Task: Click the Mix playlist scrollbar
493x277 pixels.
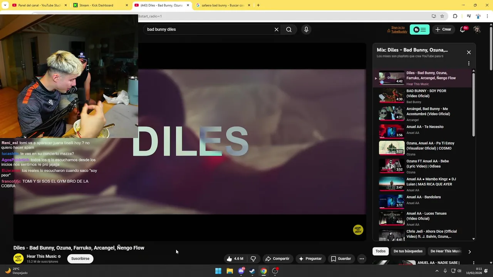Action: tap(473, 104)
